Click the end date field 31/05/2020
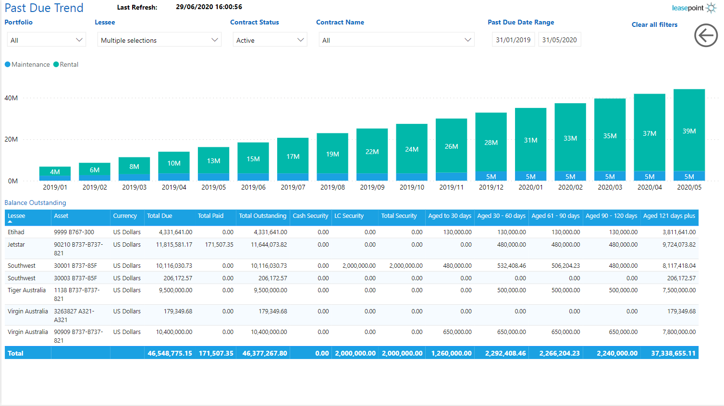This screenshot has height=406, width=724. (559, 40)
